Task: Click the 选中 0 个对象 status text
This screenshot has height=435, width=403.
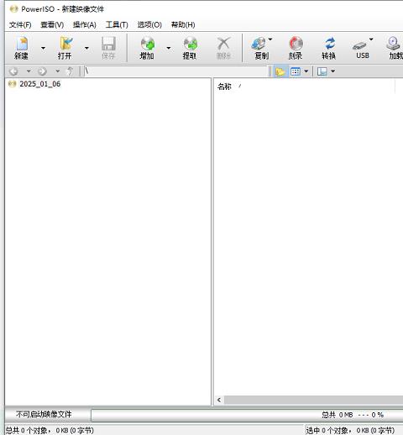Action: (x=350, y=430)
